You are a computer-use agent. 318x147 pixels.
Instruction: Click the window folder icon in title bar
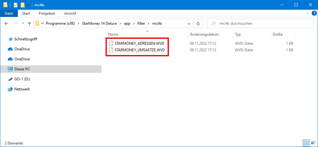click(5, 5)
